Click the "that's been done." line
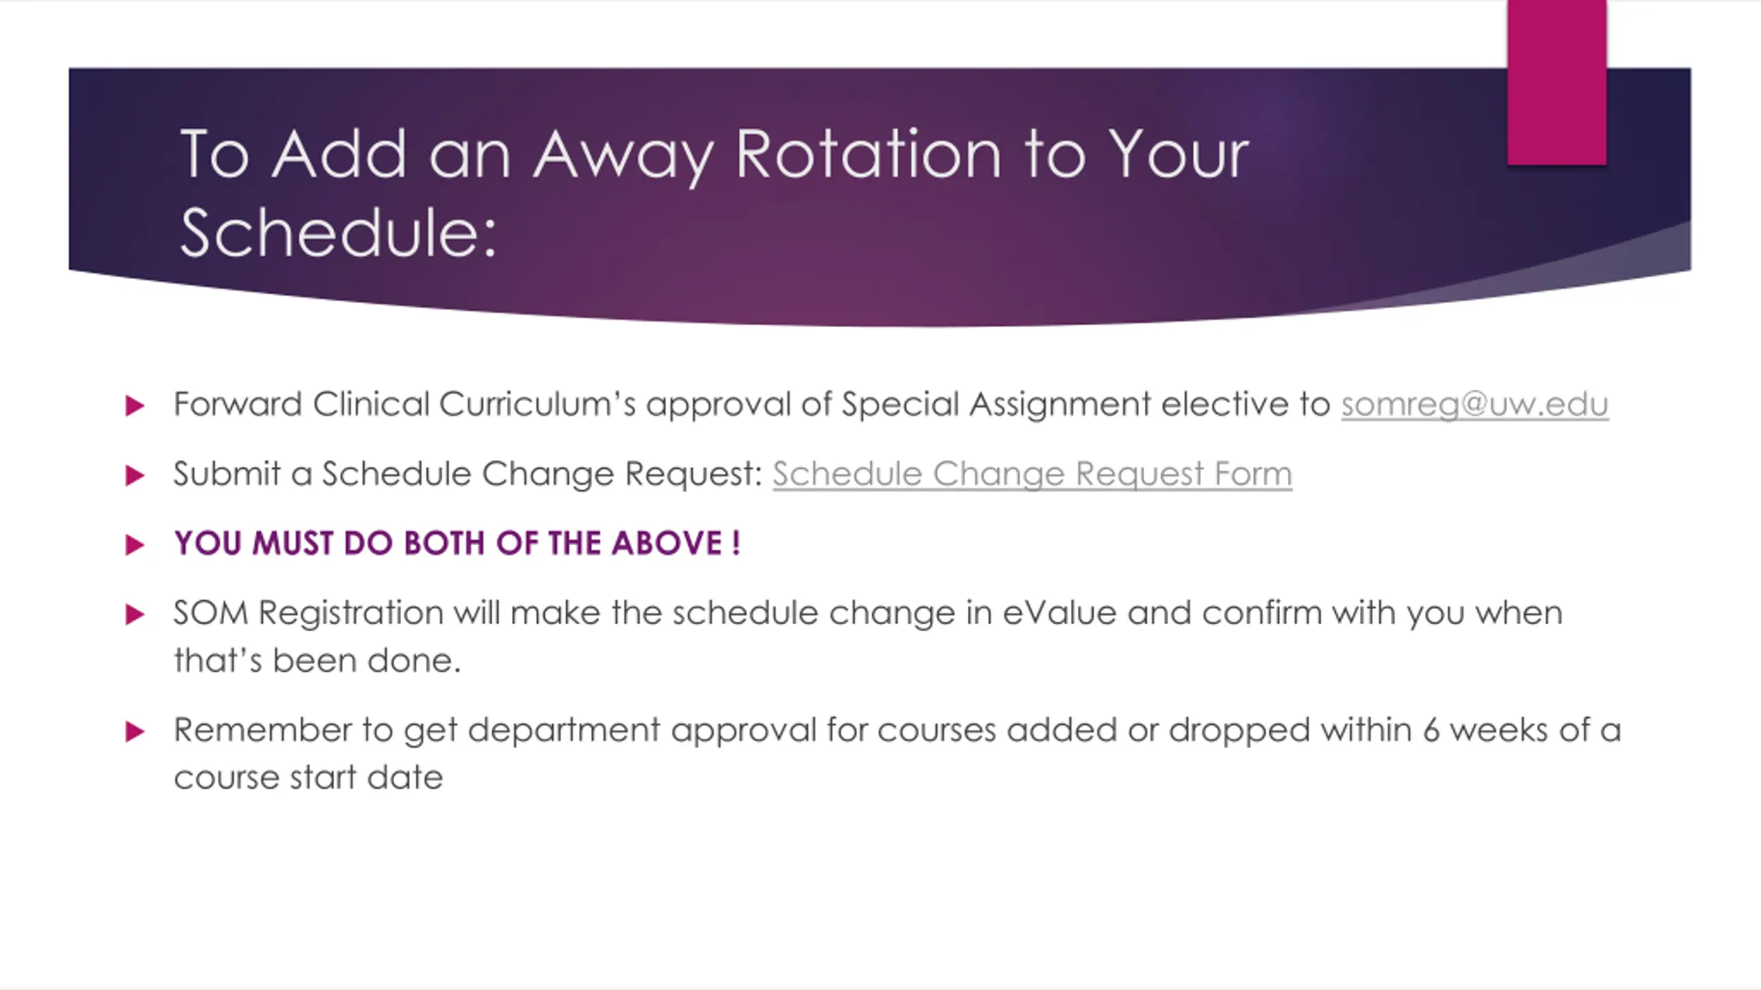 click(316, 660)
